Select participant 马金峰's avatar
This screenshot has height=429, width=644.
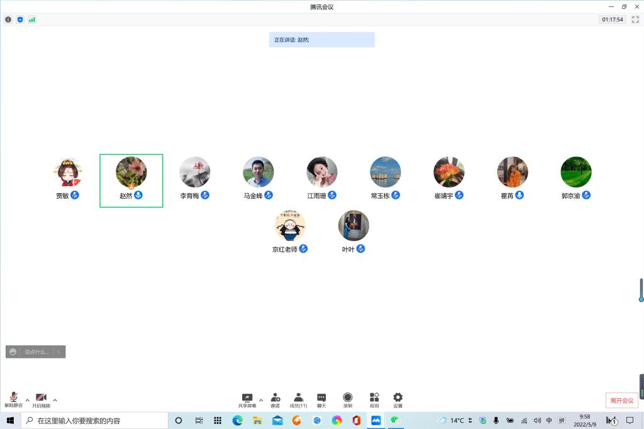pyautogui.click(x=258, y=172)
